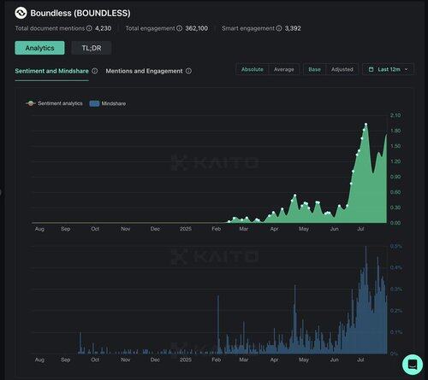Click the 3,392 smart engagement value

click(293, 28)
